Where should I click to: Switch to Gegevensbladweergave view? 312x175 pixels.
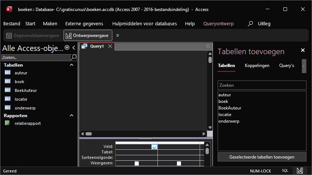[33, 36]
